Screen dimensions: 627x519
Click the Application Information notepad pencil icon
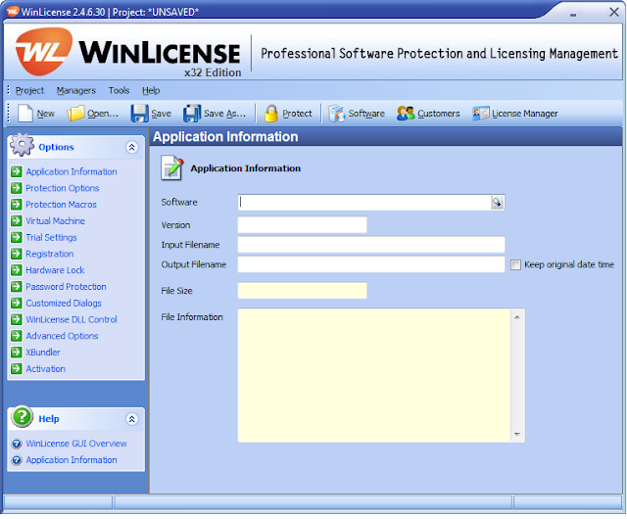coord(172,167)
